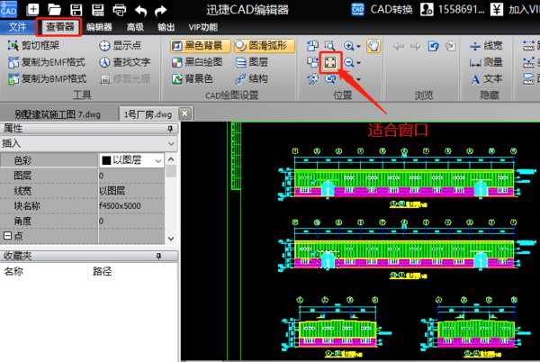The image size is (540, 362).
Task: Toggle the 黑色背景 option
Action: coord(200,45)
